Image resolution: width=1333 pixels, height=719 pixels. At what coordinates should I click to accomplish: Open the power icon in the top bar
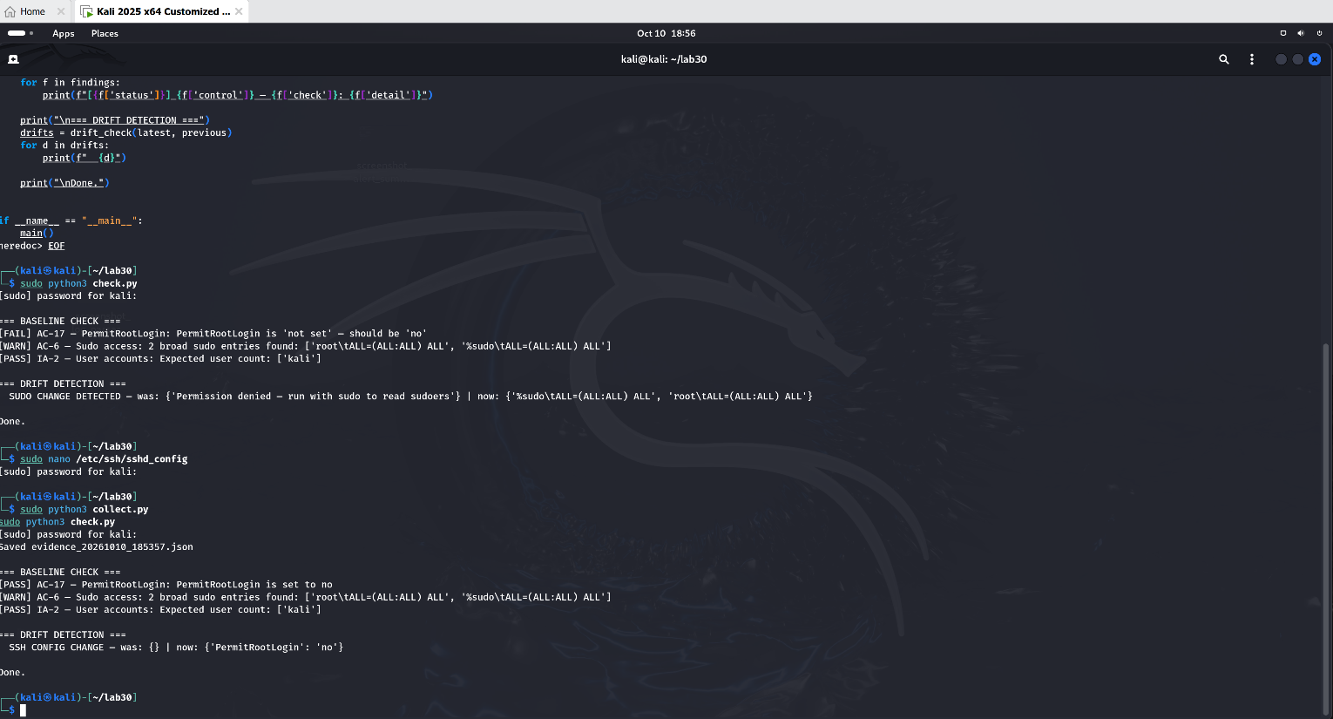pos(1319,33)
